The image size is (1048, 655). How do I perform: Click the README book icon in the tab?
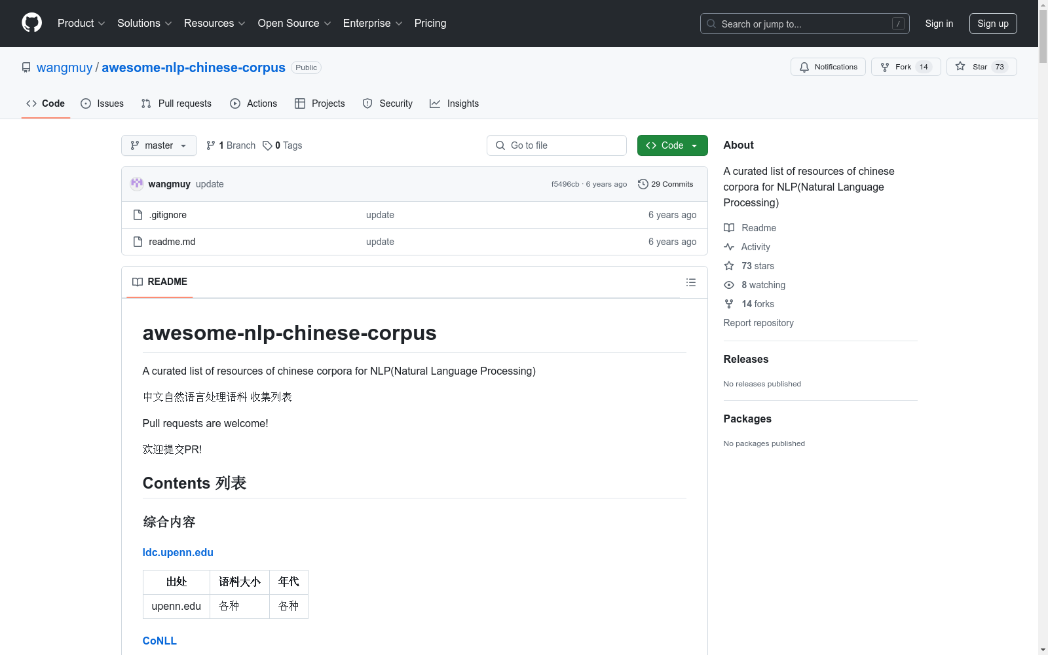(x=138, y=282)
